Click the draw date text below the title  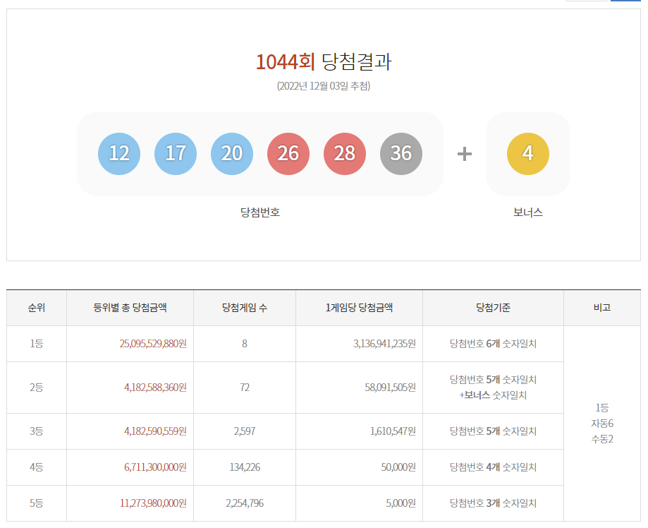(324, 88)
